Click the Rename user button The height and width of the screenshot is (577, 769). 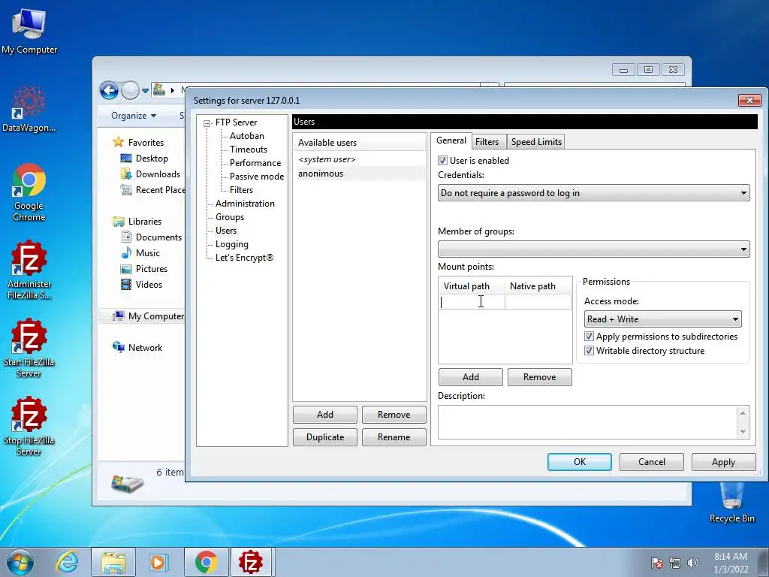394,437
